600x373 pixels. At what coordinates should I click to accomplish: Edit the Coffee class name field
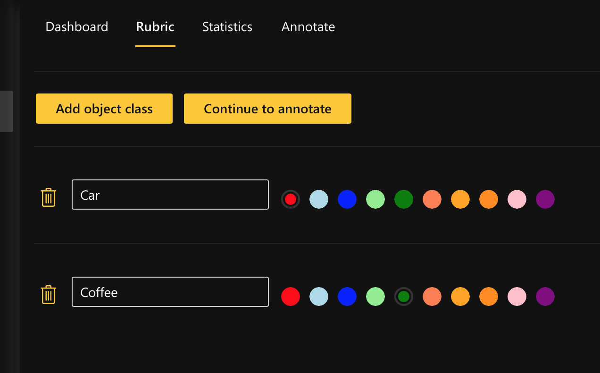tap(170, 292)
